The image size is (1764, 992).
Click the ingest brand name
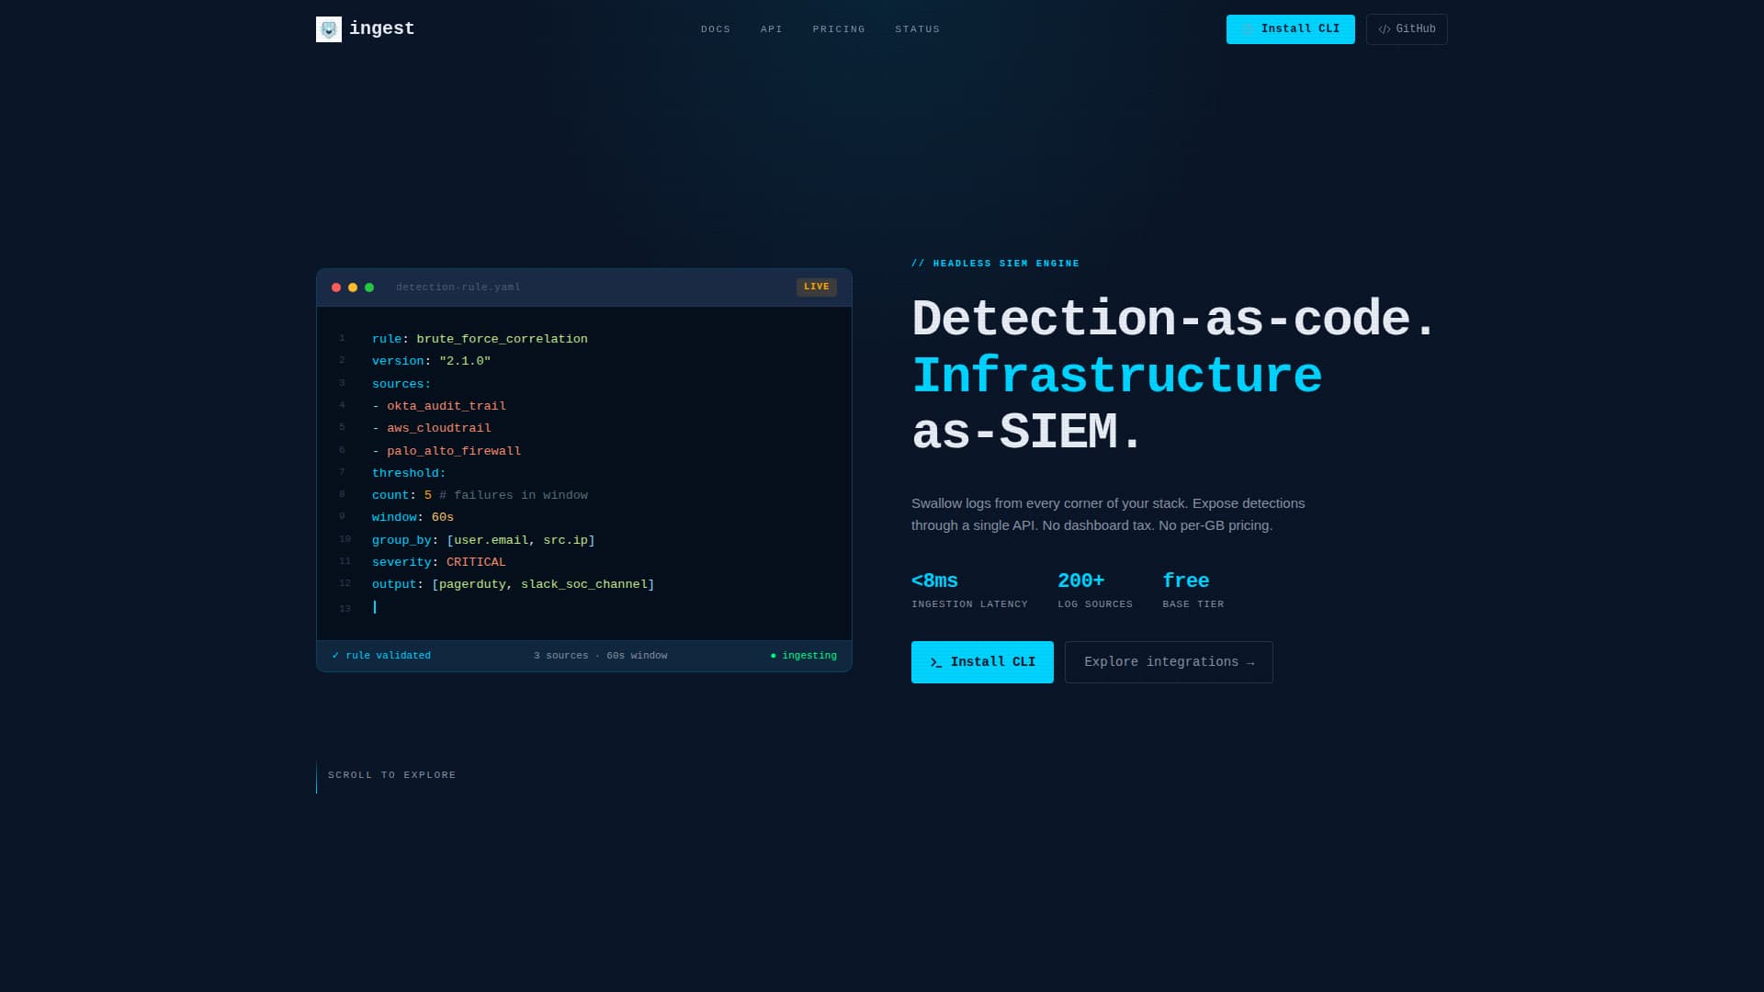pos(381,28)
